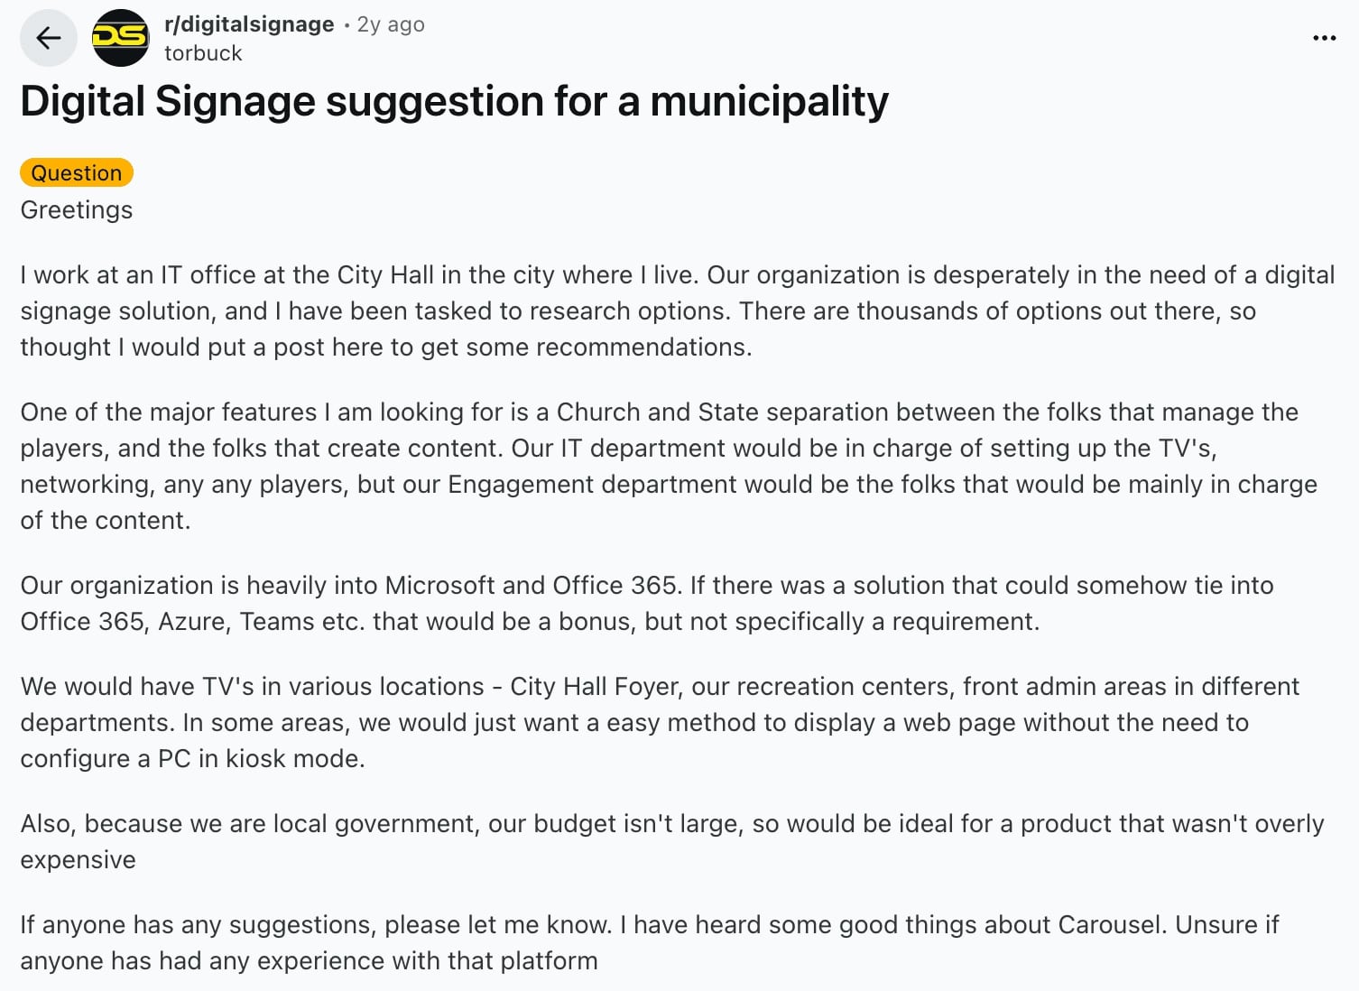
Task: Go back using the left arrow icon
Action: click(49, 37)
